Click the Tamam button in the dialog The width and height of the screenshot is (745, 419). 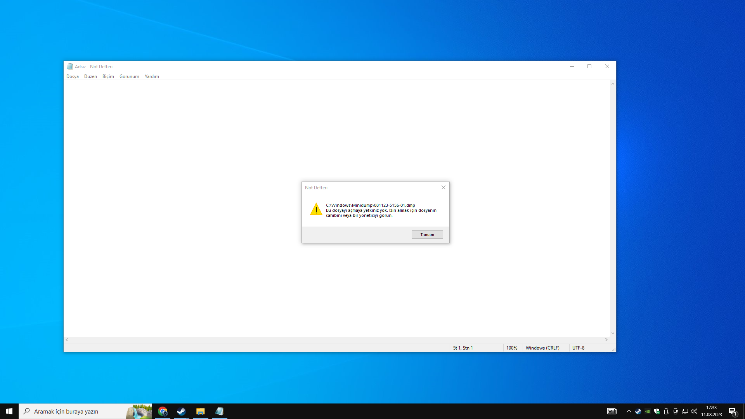(x=427, y=235)
